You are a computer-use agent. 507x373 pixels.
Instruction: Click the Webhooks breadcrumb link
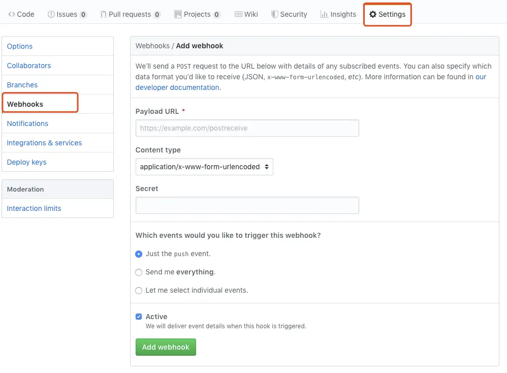(152, 46)
